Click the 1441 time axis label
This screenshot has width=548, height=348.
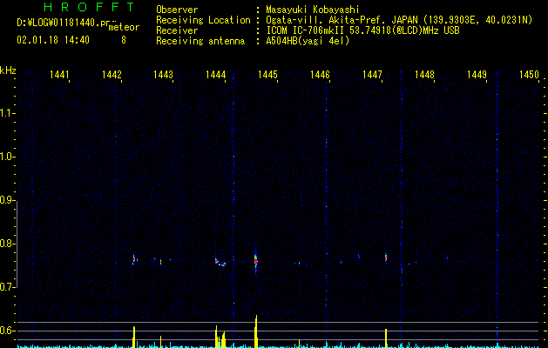[x=59, y=75]
